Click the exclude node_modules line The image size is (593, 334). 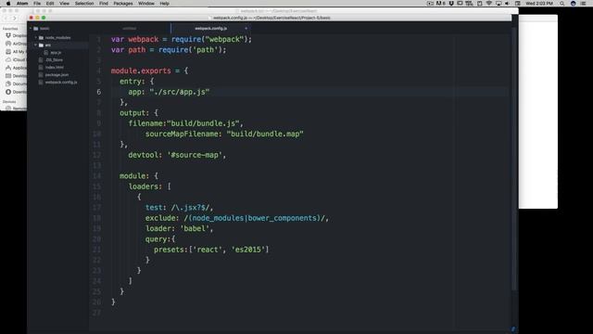point(237,218)
